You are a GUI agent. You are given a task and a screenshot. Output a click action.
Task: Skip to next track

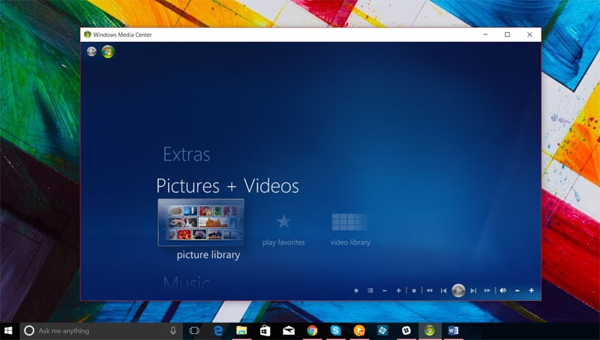[473, 290]
